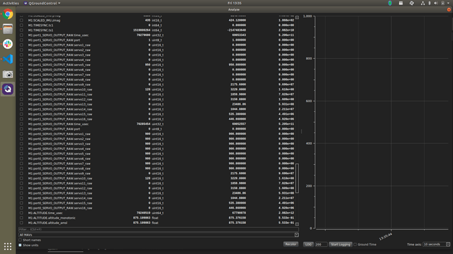Click the Bluetooth icon in the top bar
The width and height of the screenshot is (453, 254).
click(429, 3)
